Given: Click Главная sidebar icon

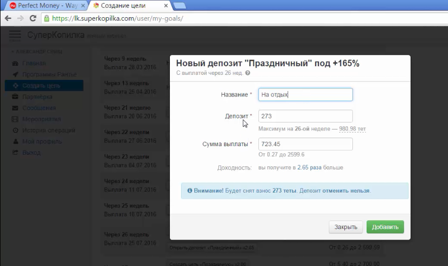Looking at the screenshot, I should point(16,63).
